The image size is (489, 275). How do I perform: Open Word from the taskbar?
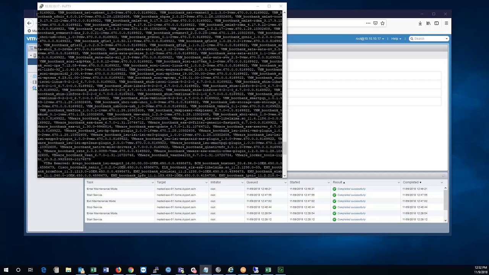point(106,270)
